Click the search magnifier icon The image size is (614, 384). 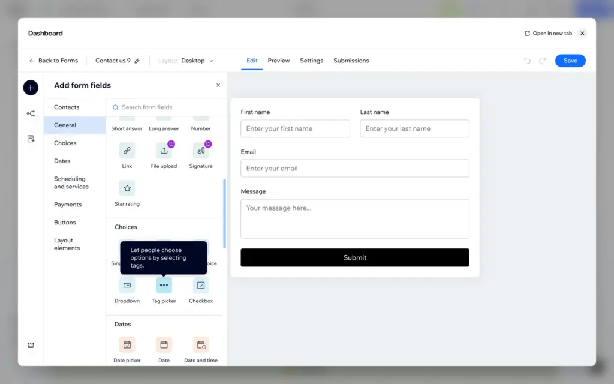pyautogui.click(x=116, y=107)
